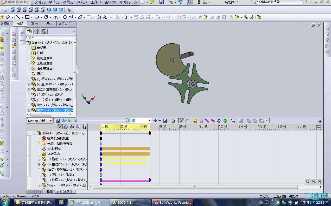331x206 pixels.
Task: Open the 插入(I) menu
Action: pos(82,2)
